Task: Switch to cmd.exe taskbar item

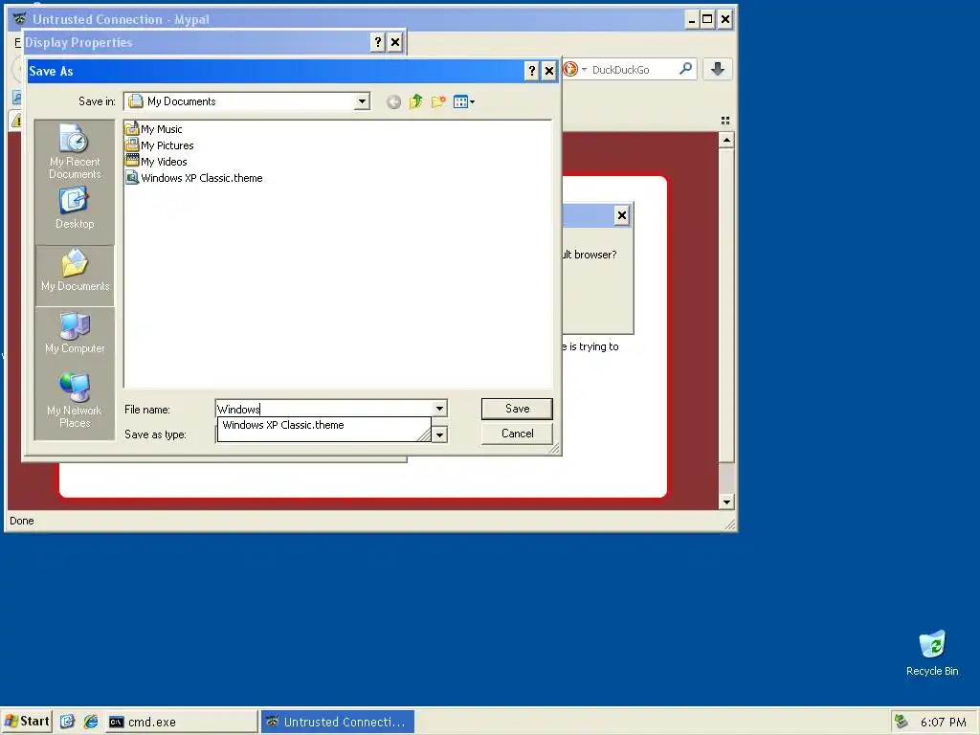Action: tap(181, 722)
